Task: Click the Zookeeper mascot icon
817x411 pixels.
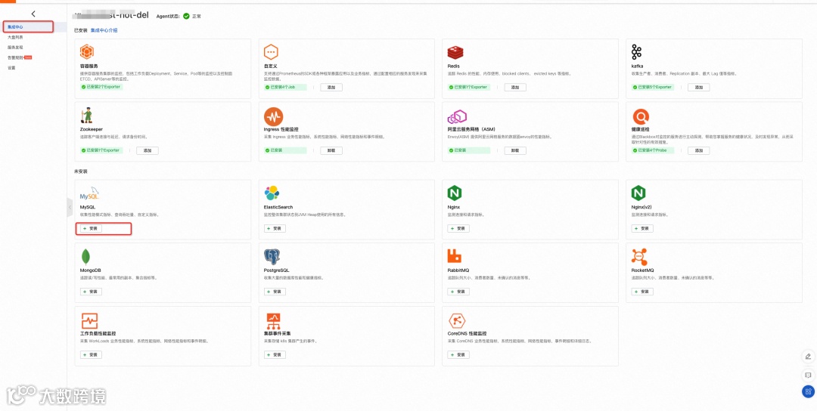Action: (86, 116)
